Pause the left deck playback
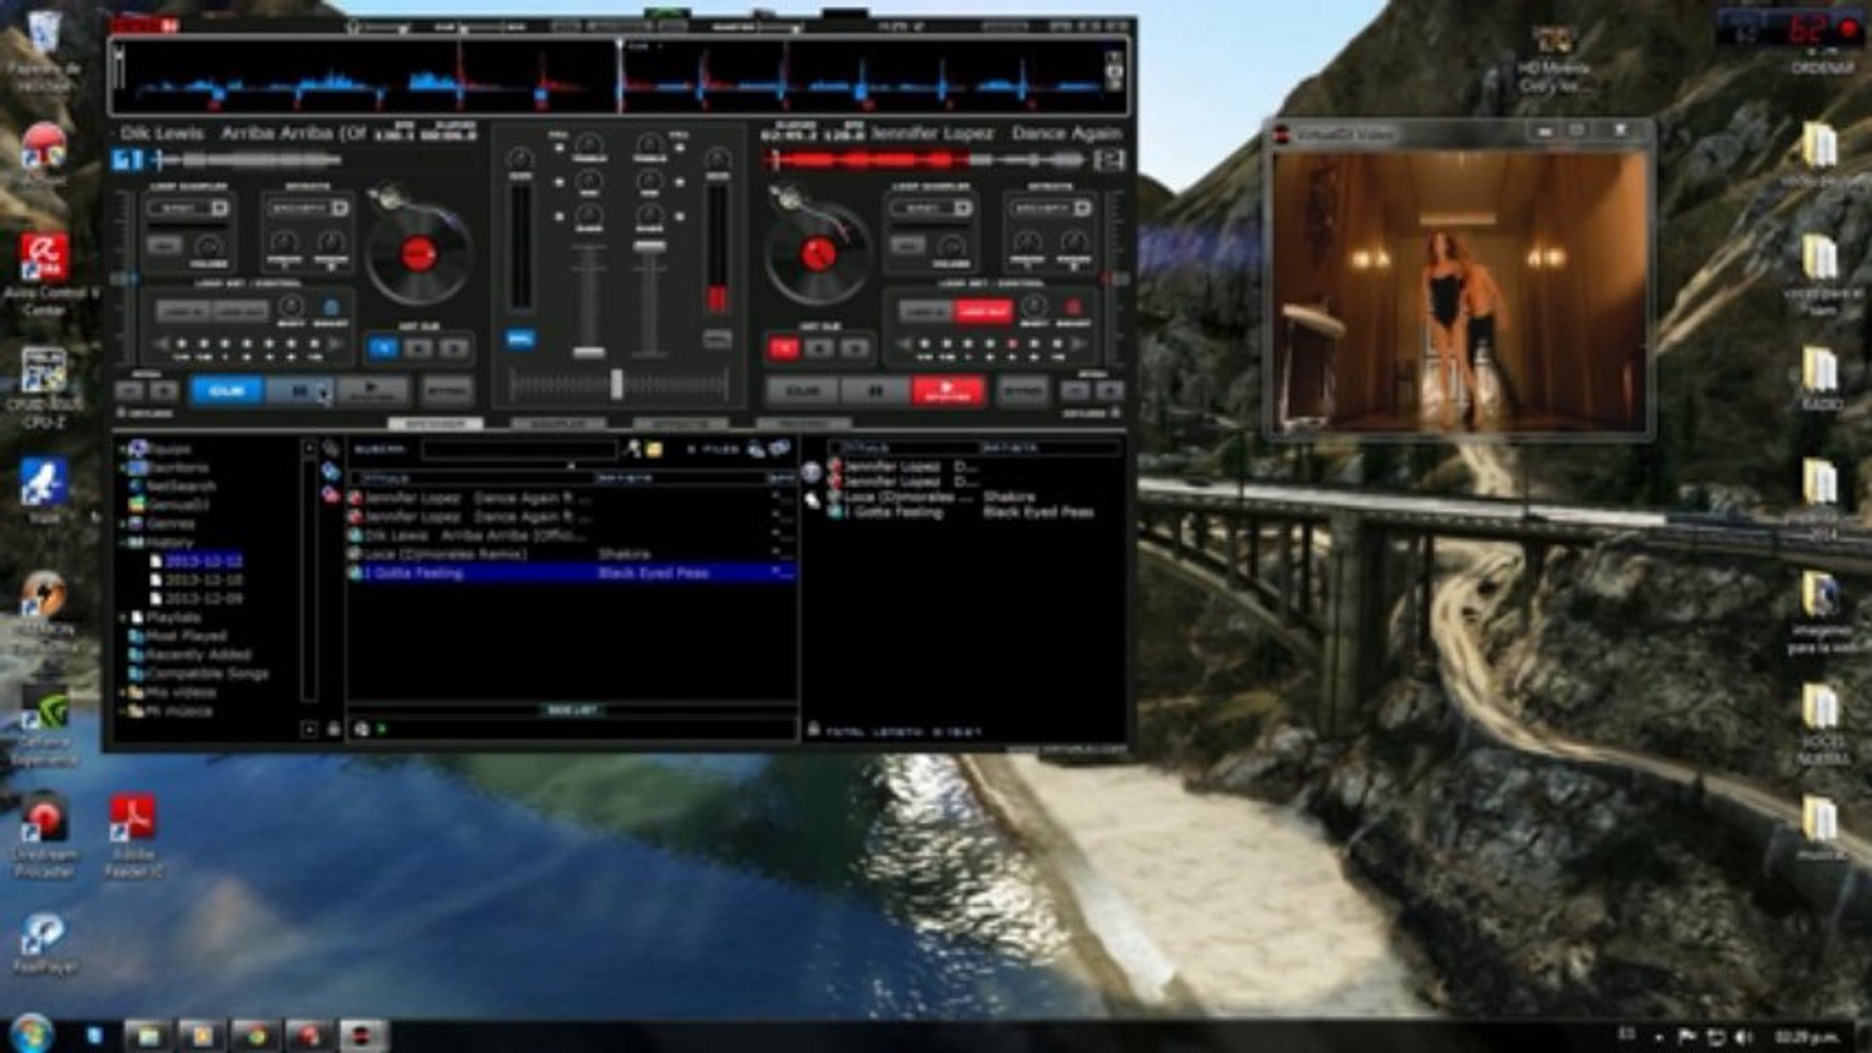The image size is (1872, 1053). point(299,391)
